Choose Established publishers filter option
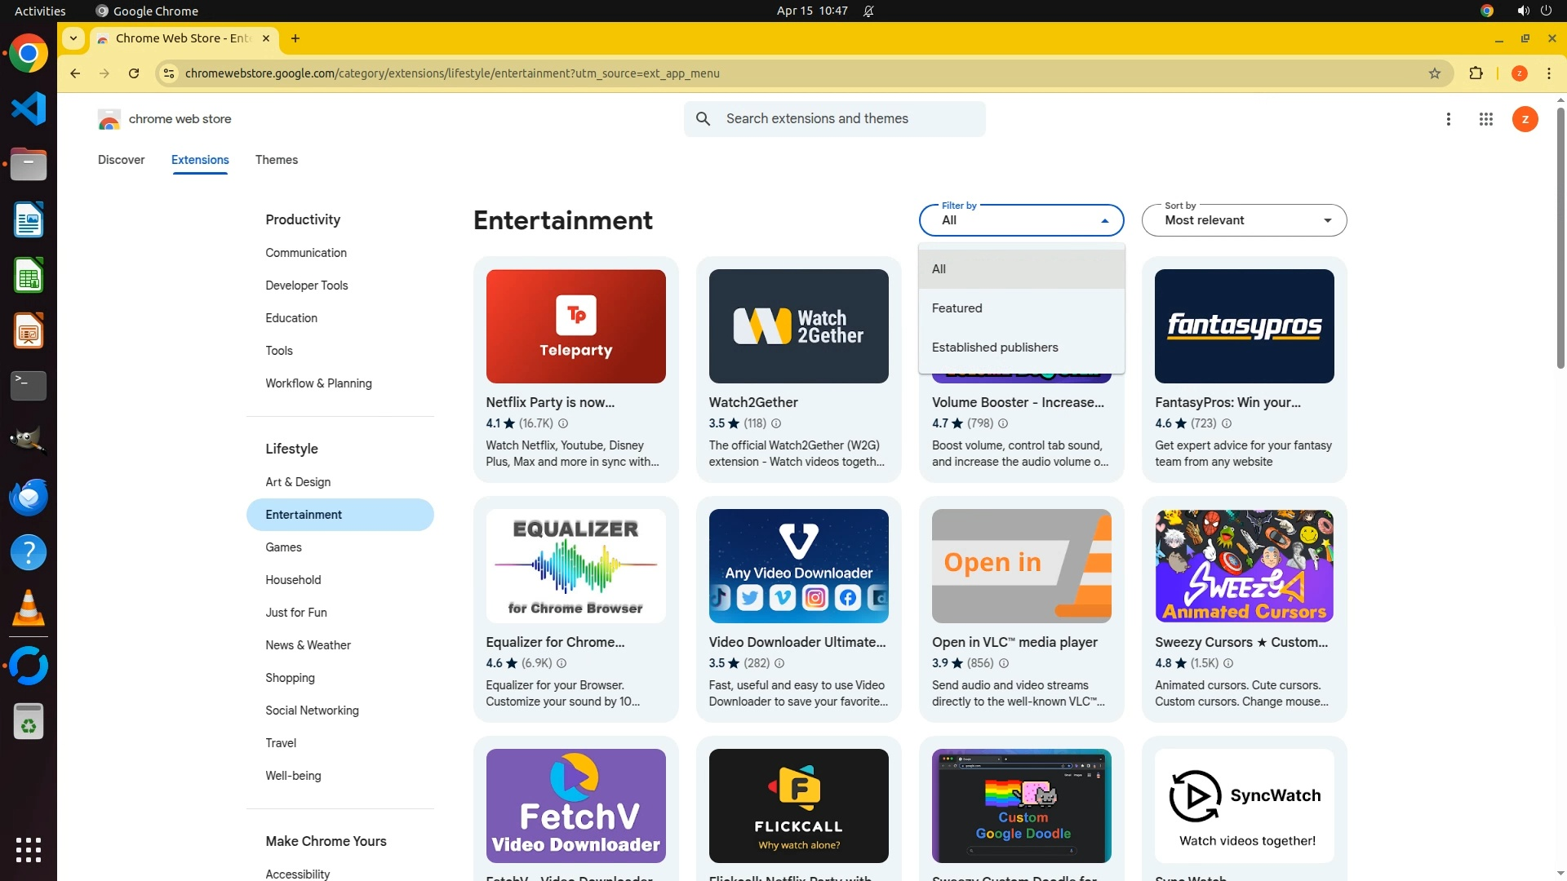 tap(994, 348)
